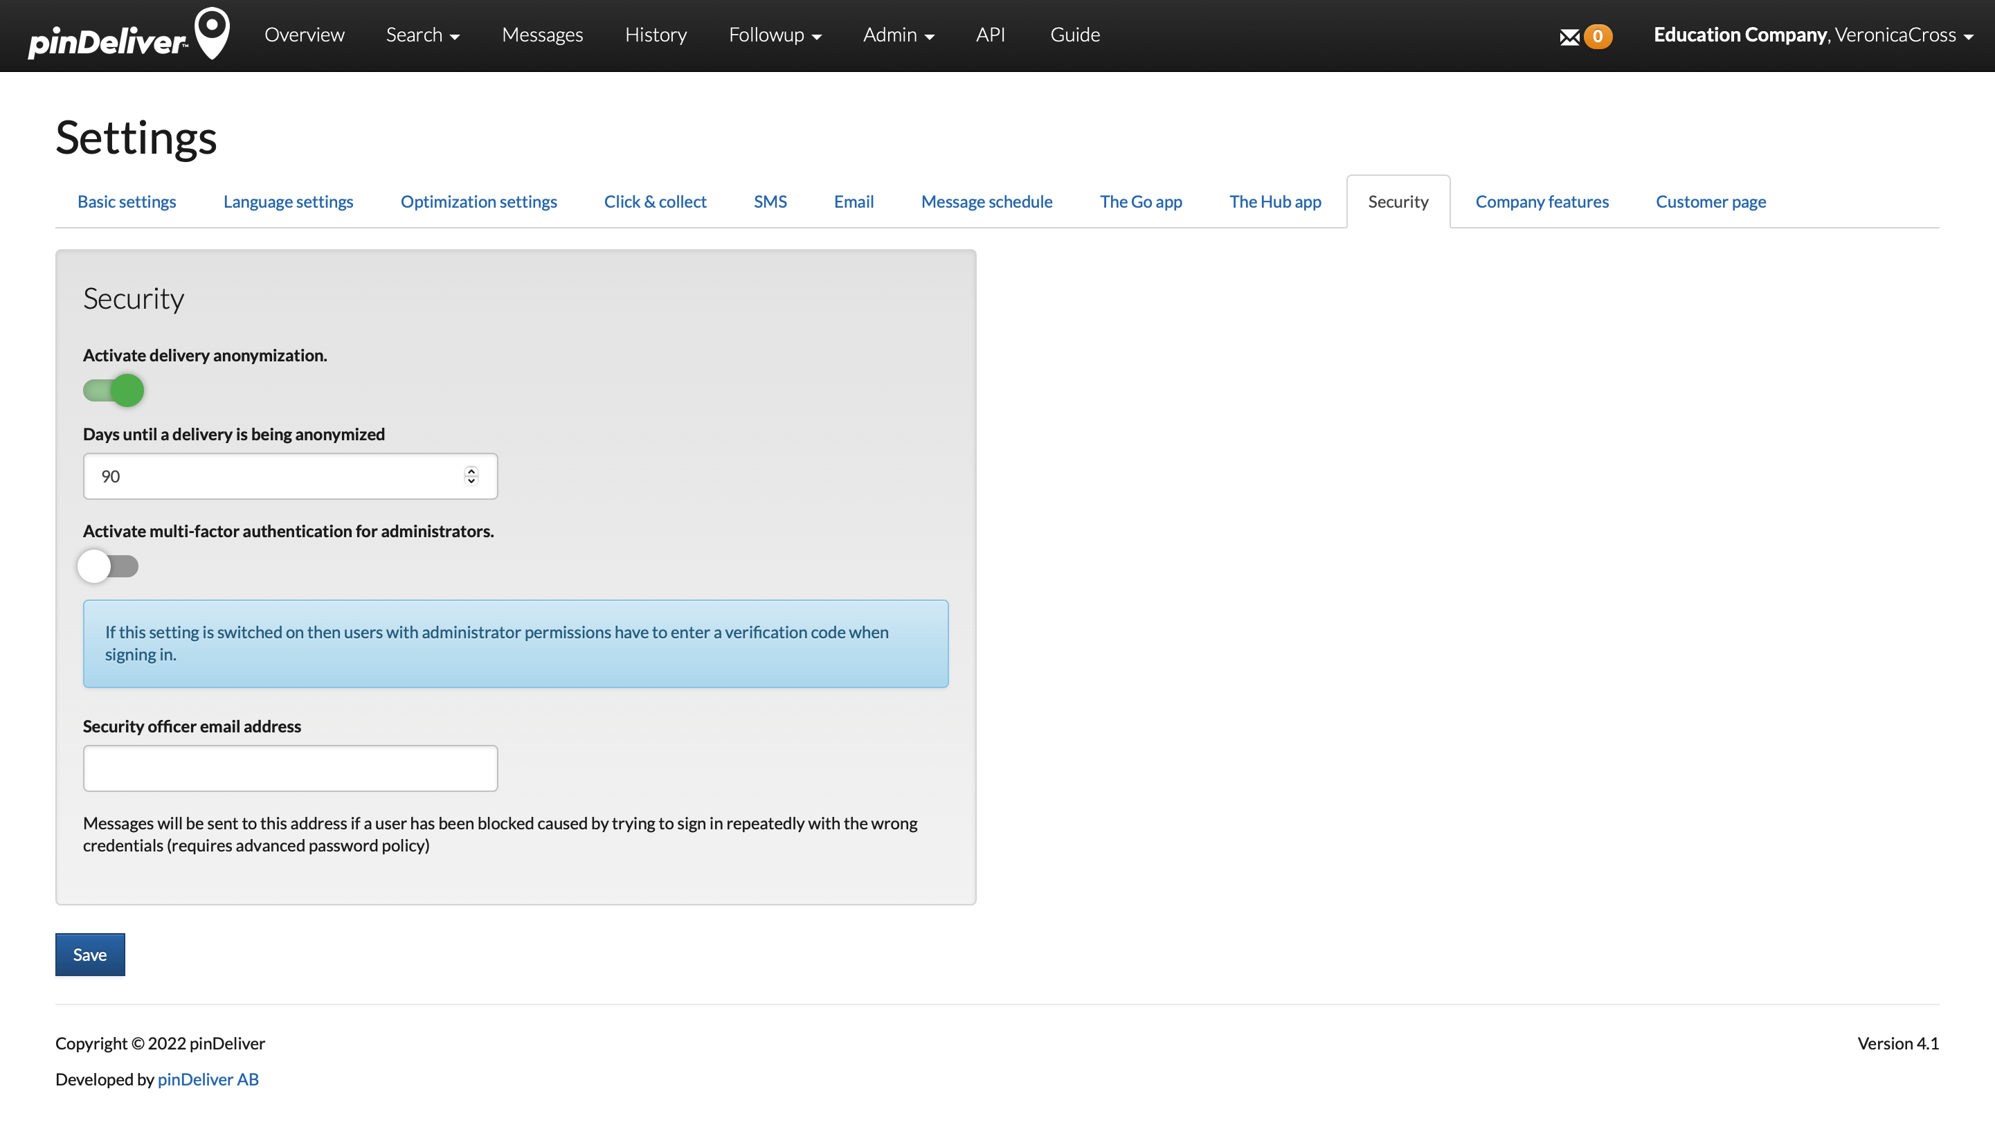Click the pinDeliver logo
The image size is (1995, 1127).
(x=129, y=35)
